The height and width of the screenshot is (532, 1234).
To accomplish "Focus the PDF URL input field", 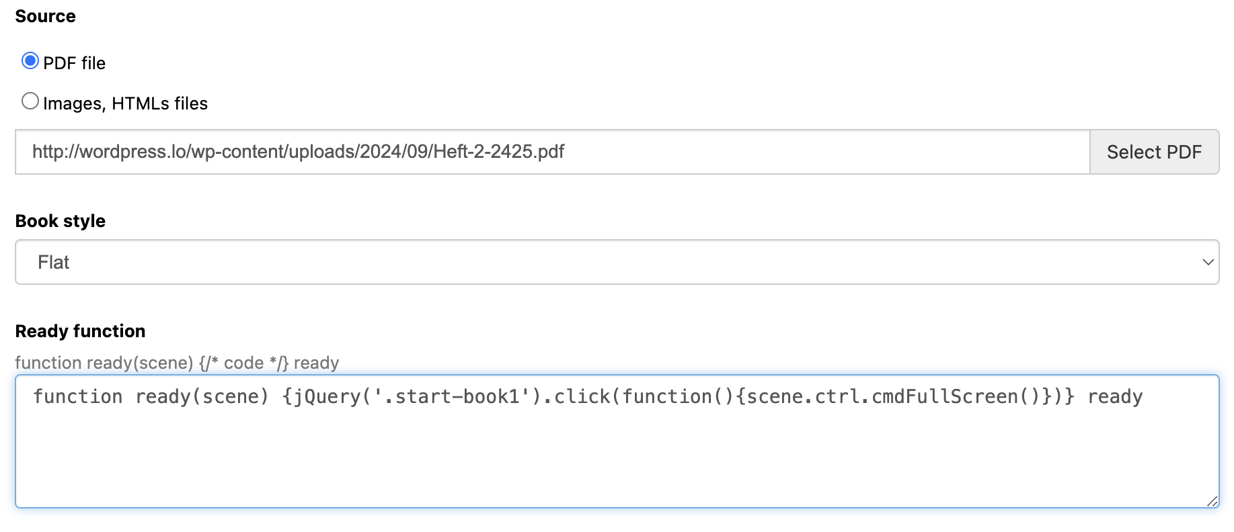I will coord(552,152).
